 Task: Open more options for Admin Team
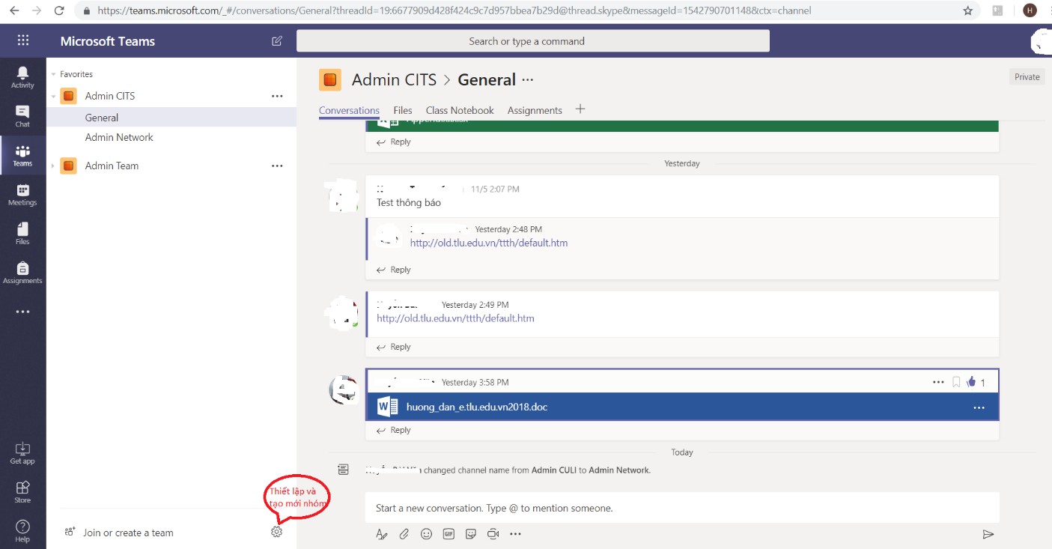[277, 166]
